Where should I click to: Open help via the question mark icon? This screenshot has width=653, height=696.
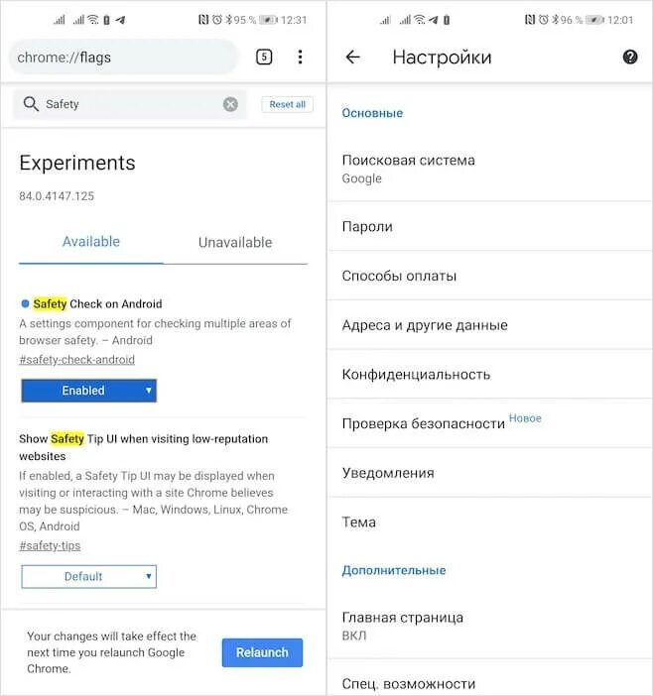(630, 58)
